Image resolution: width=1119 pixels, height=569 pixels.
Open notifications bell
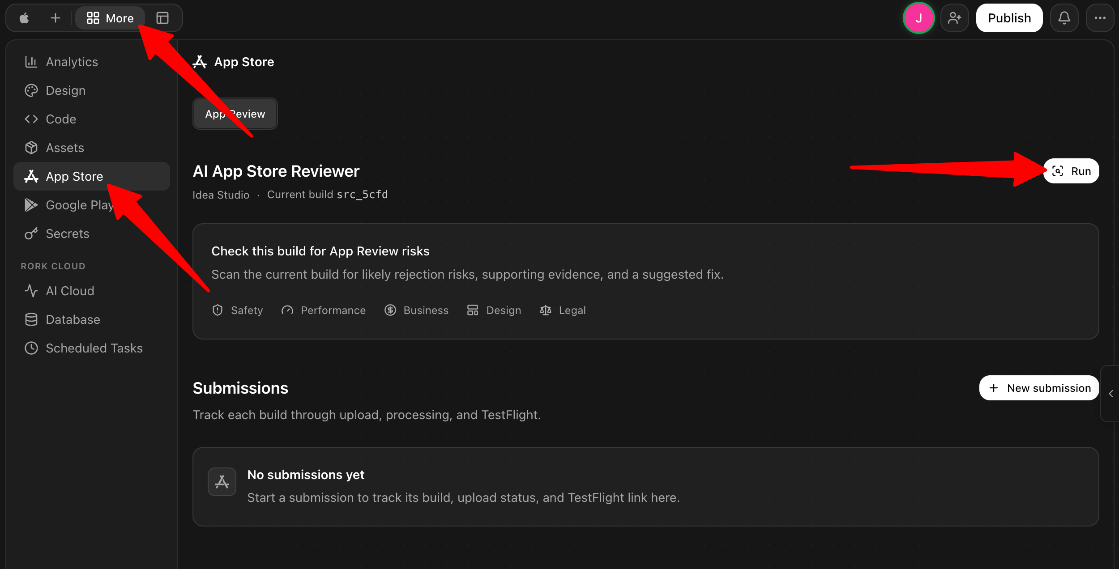tap(1064, 18)
